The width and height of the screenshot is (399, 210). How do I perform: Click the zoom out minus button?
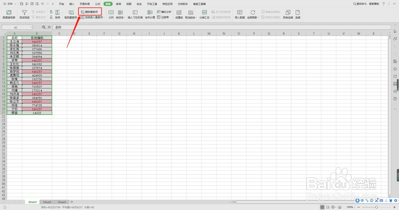(359, 207)
